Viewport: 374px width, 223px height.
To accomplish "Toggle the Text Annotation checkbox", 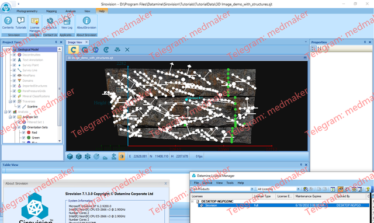I will point(14,60).
